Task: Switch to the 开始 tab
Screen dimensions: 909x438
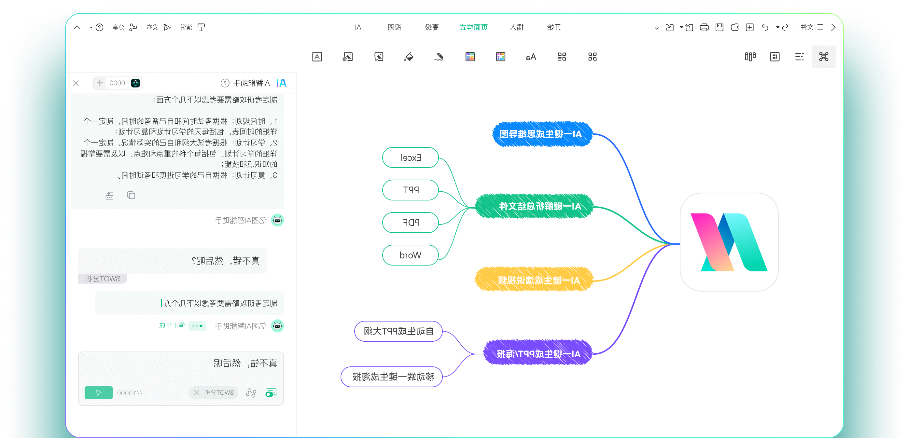Action: 554,27
